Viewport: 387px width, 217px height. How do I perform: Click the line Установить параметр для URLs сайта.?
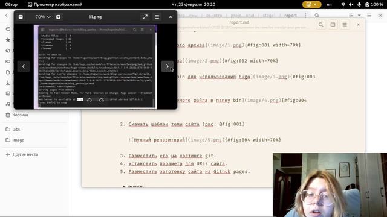(178, 163)
